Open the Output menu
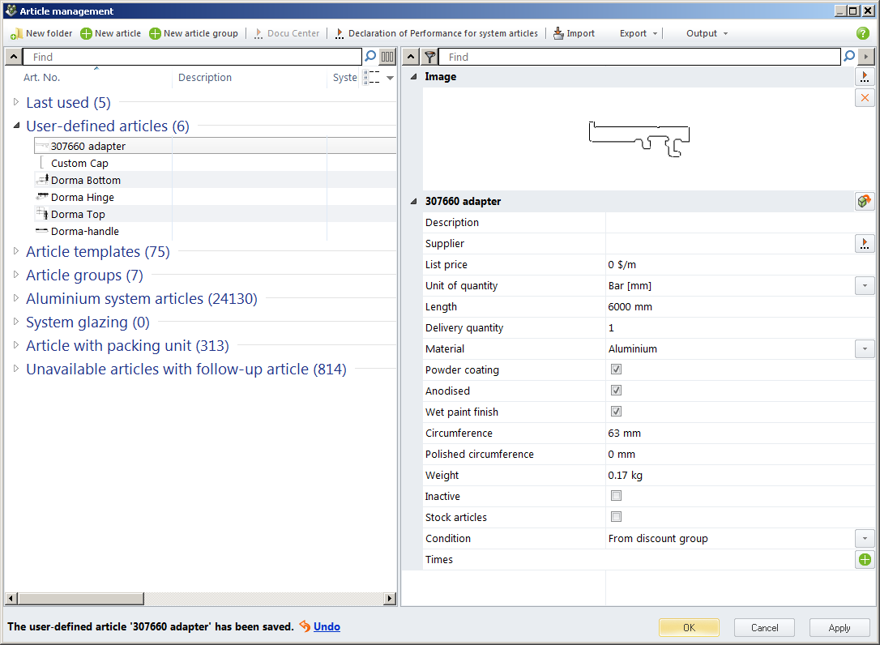Viewport: 880px width, 645px height. point(707,34)
